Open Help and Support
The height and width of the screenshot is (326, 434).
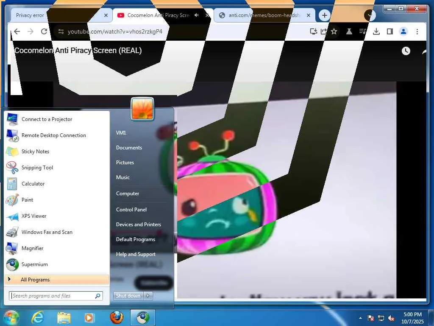coord(136,254)
